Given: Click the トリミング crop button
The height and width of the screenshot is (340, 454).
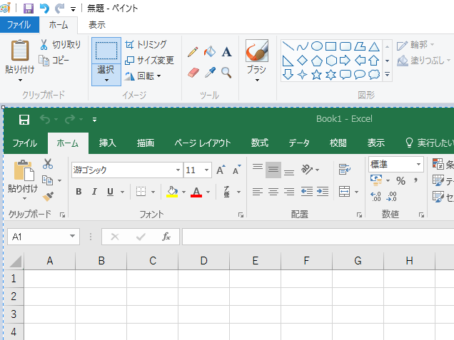Looking at the screenshot, I should 146,44.
